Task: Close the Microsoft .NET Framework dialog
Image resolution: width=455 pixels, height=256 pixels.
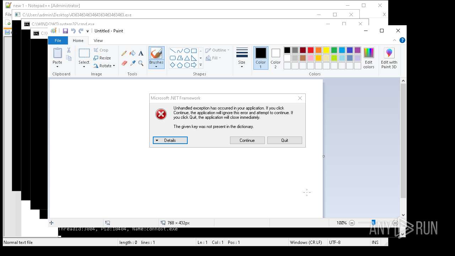Action: (300, 98)
